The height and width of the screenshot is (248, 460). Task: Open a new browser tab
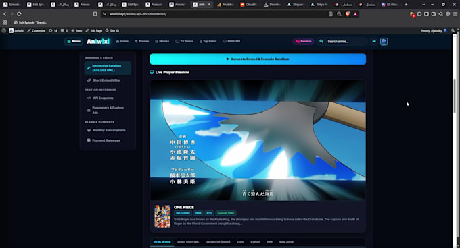406,5
